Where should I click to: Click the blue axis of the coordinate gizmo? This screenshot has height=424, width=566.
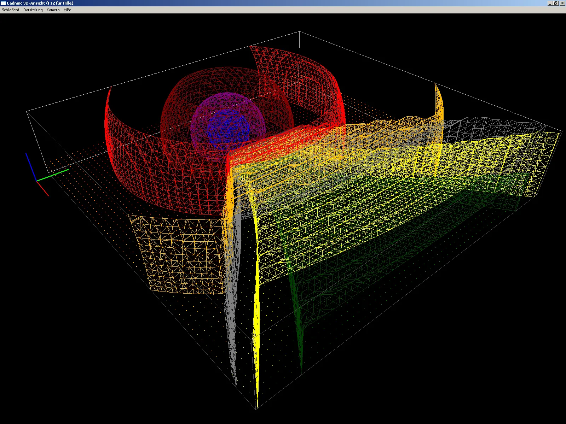[x=31, y=166]
